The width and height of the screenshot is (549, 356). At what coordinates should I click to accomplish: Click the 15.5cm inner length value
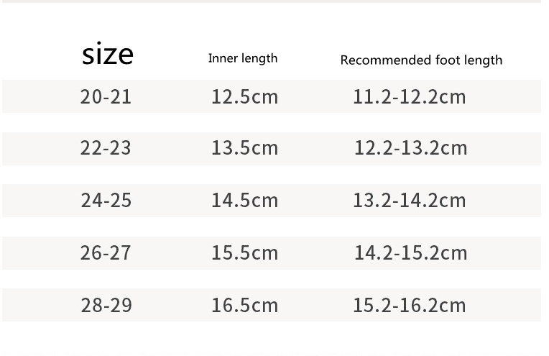[244, 252]
